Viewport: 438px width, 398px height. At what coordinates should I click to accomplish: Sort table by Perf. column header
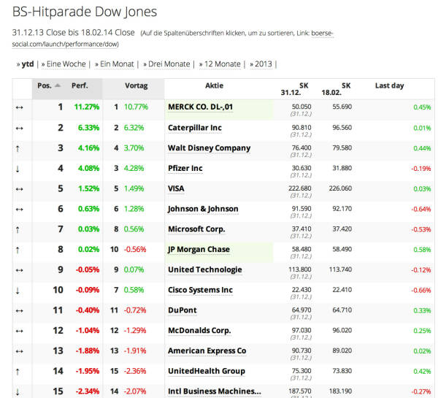(x=80, y=85)
